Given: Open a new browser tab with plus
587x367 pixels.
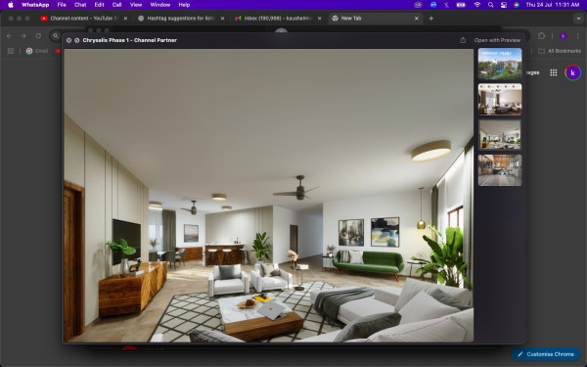Looking at the screenshot, I should [x=430, y=19].
